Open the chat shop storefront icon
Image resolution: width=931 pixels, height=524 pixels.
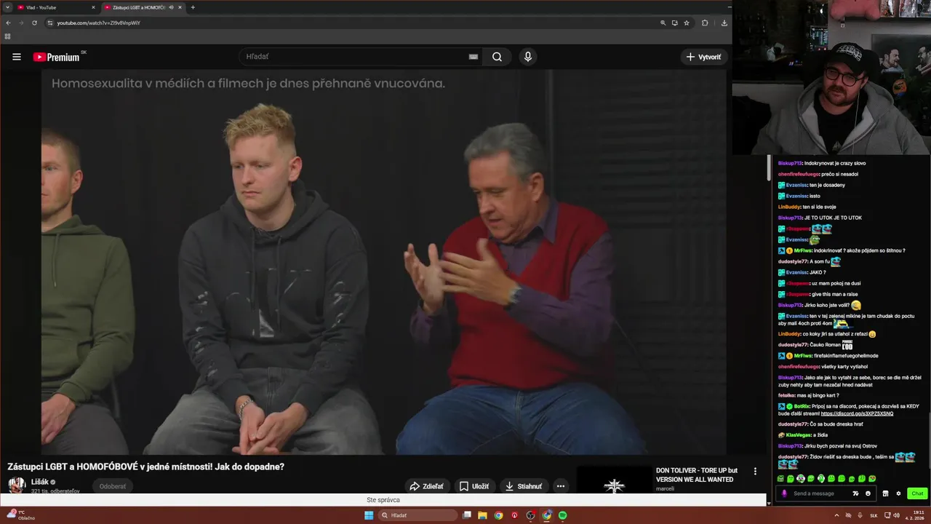[x=885, y=493]
